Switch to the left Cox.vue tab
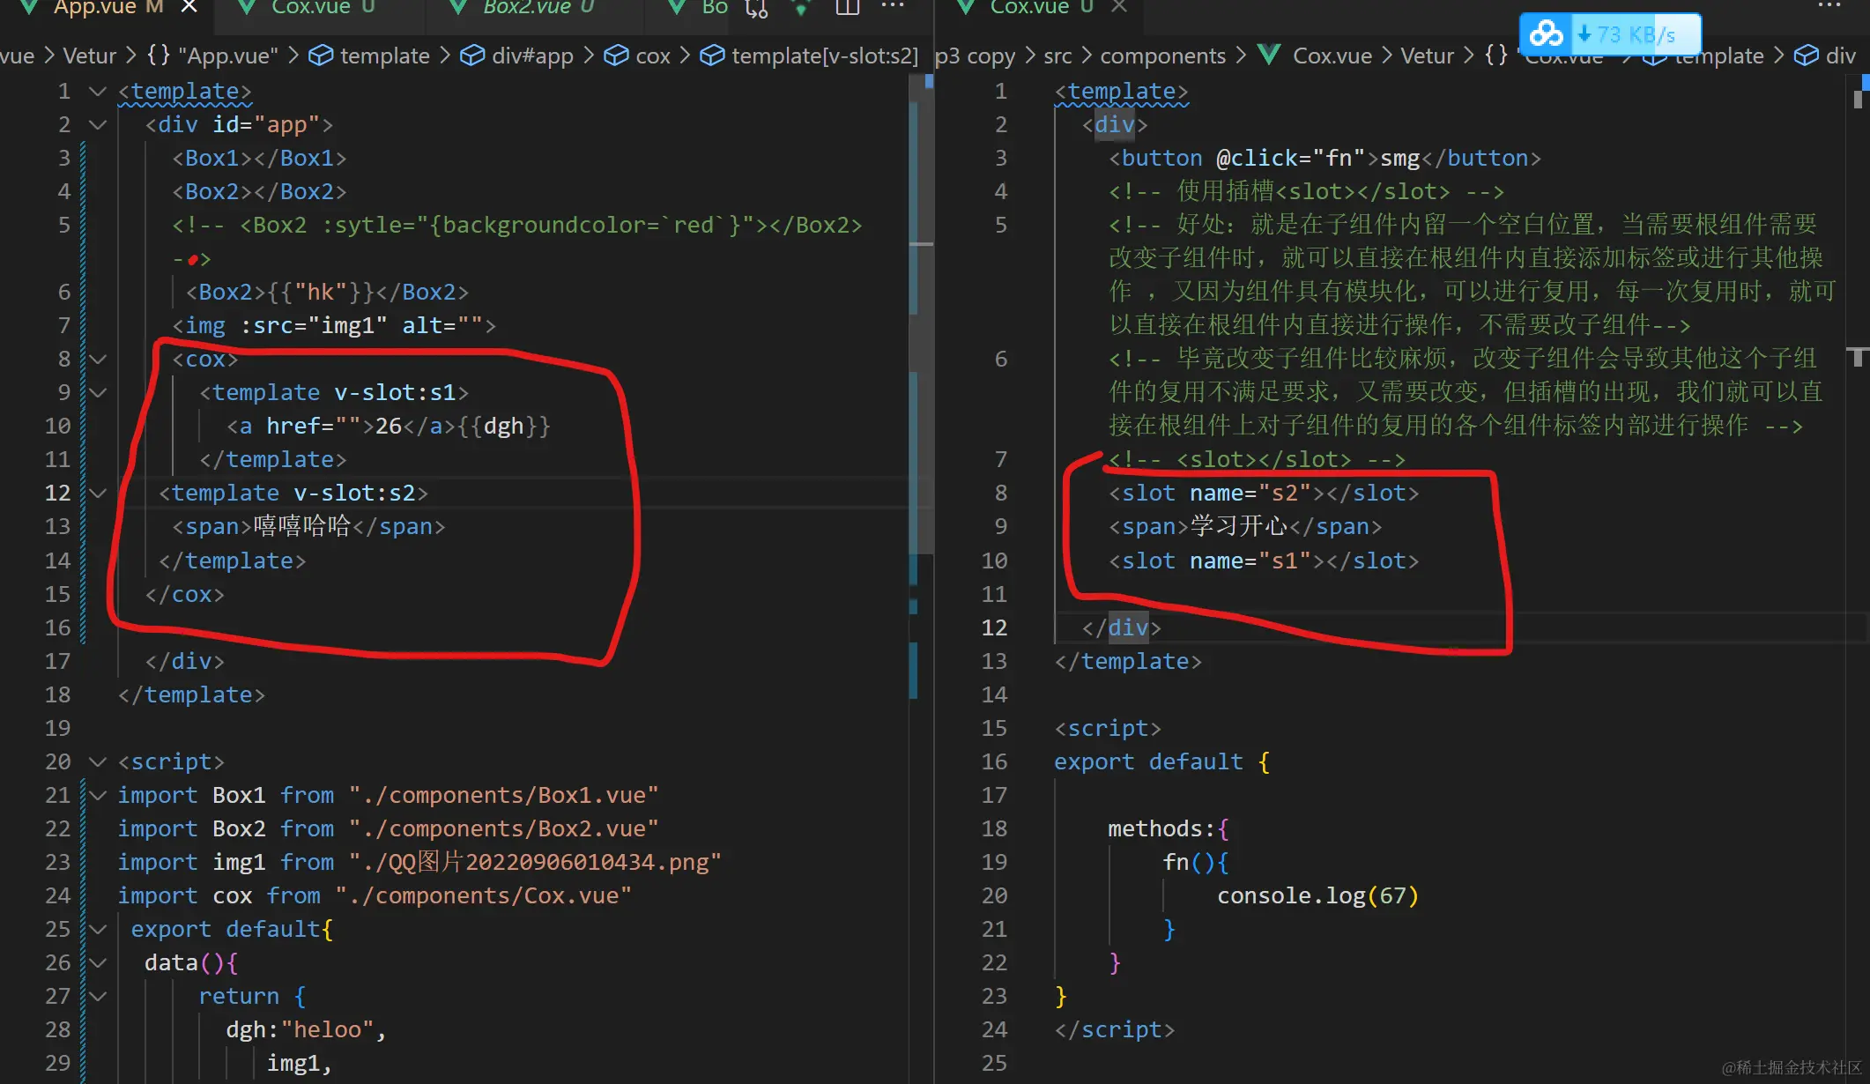The width and height of the screenshot is (1870, 1084). tap(310, 7)
